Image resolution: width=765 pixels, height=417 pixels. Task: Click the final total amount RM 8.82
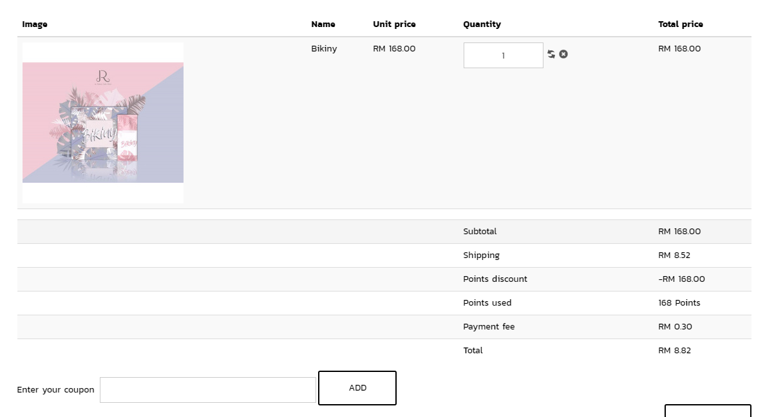point(675,351)
